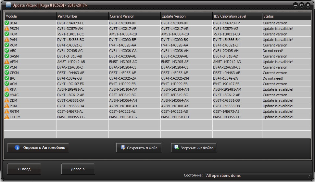Click the green check icon beside ACM
Viewport: 315px width, 182px height.
(7, 84)
